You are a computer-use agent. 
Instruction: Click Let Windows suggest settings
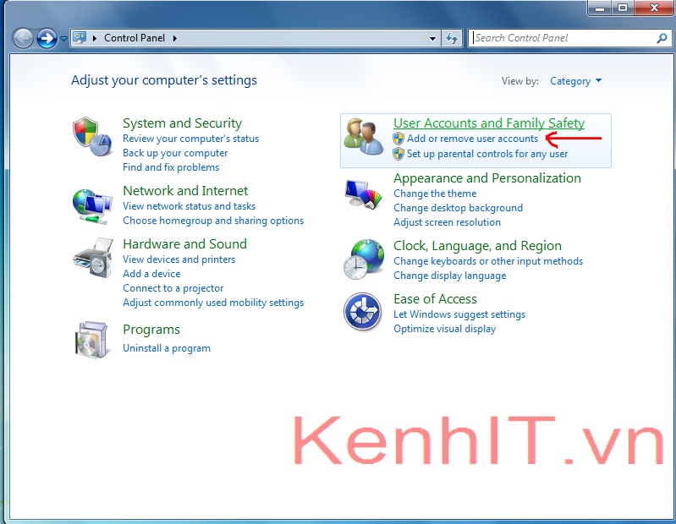459,314
